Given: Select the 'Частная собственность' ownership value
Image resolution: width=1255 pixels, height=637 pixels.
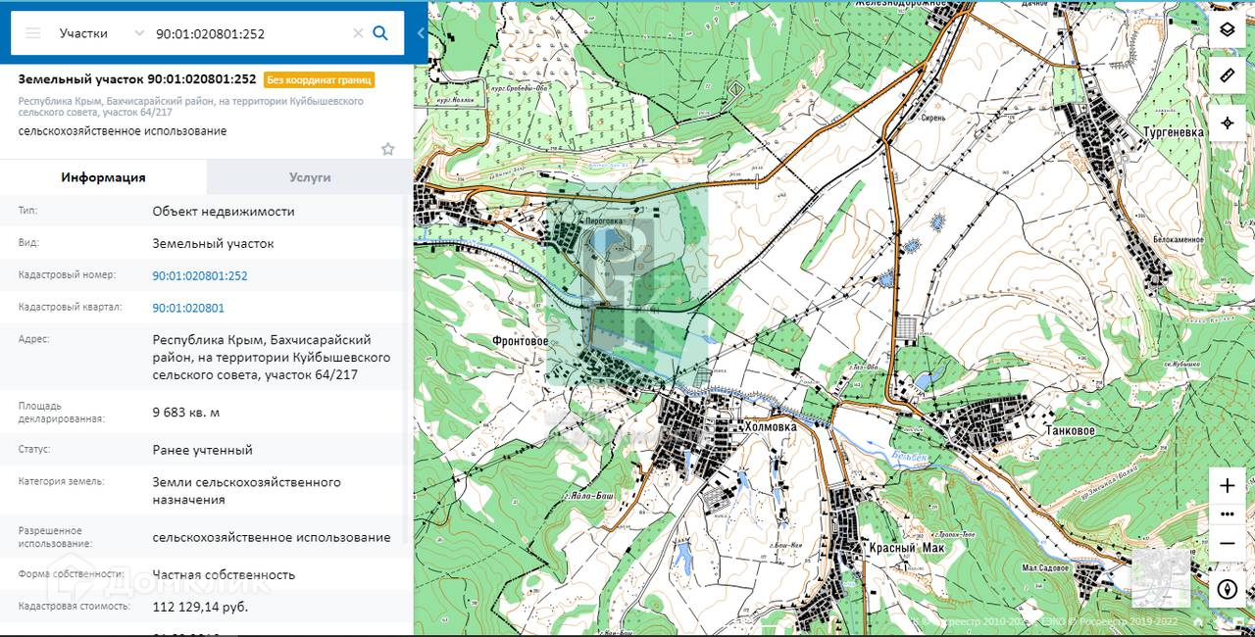Looking at the screenshot, I should pyautogui.click(x=224, y=574).
